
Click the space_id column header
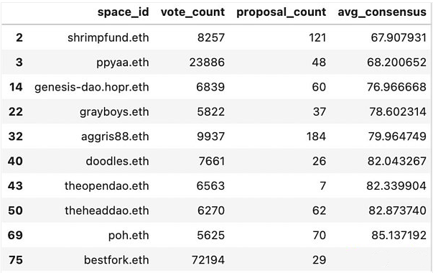tap(124, 12)
